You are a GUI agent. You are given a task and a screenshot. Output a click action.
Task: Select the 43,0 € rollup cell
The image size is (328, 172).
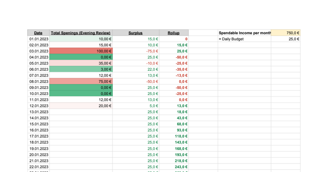pyautogui.click(x=174, y=118)
